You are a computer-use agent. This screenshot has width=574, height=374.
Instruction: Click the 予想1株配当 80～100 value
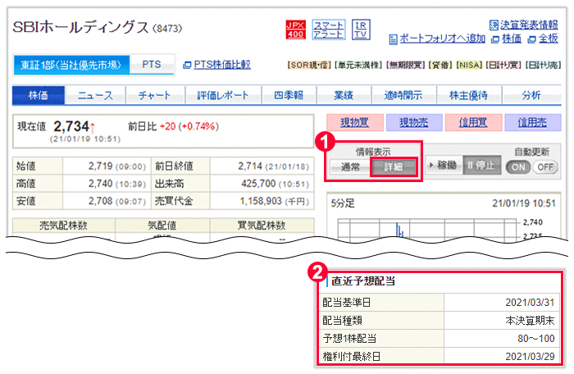[536, 339]
